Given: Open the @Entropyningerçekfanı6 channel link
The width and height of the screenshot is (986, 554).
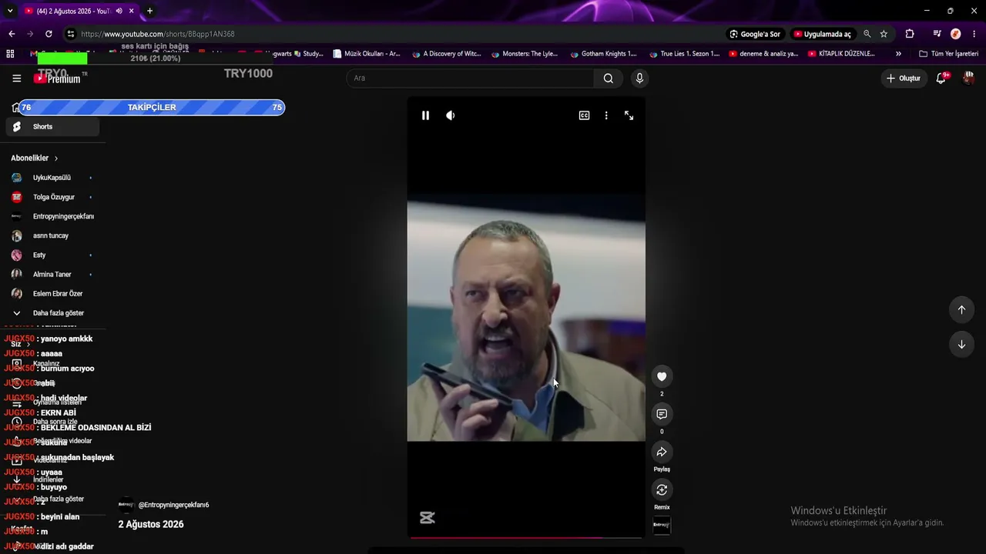Looking at the screenshot, I should [173, 505].
